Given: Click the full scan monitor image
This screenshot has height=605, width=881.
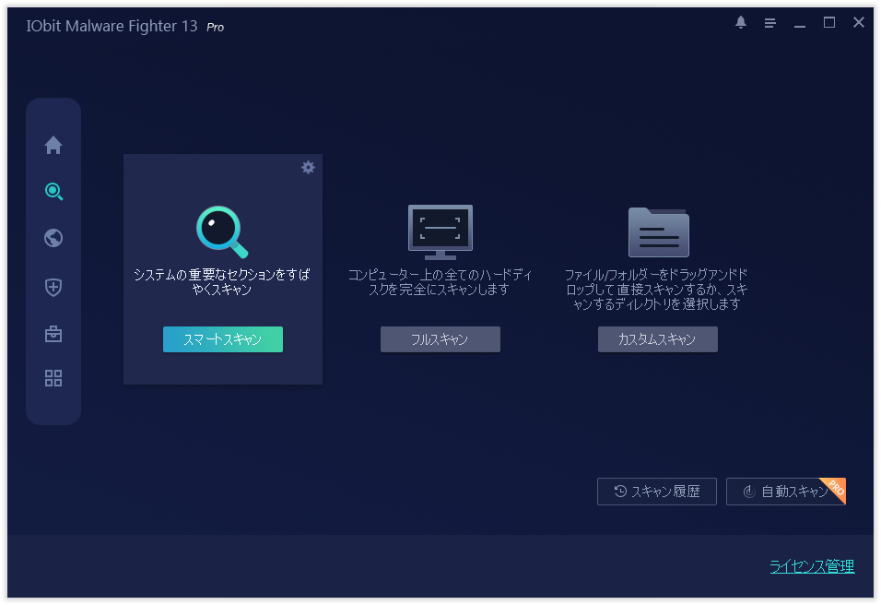Looking at the screenshot, I should pos(440,231).
